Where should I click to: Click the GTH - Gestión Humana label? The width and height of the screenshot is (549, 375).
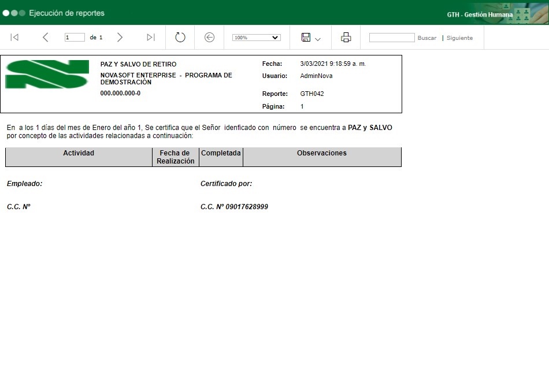[480, 14]
